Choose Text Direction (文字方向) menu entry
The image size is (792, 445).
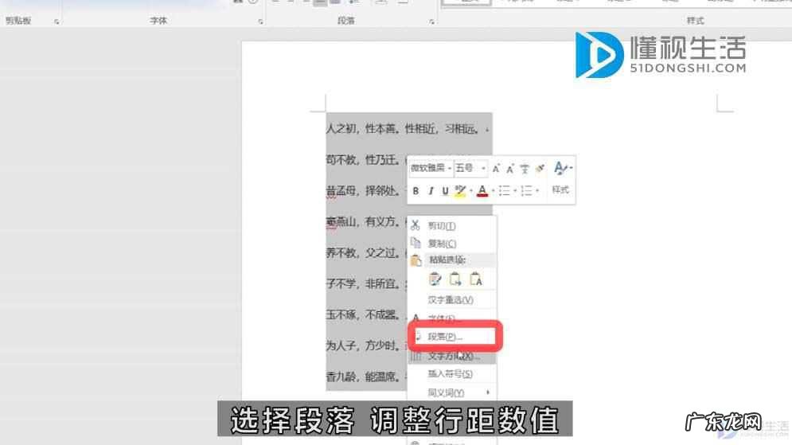pos(451,356)
